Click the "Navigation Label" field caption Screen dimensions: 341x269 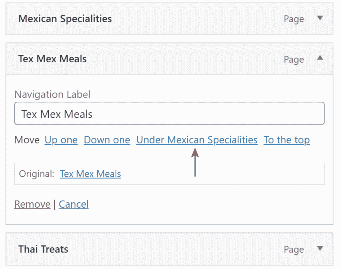pos(52,95)
